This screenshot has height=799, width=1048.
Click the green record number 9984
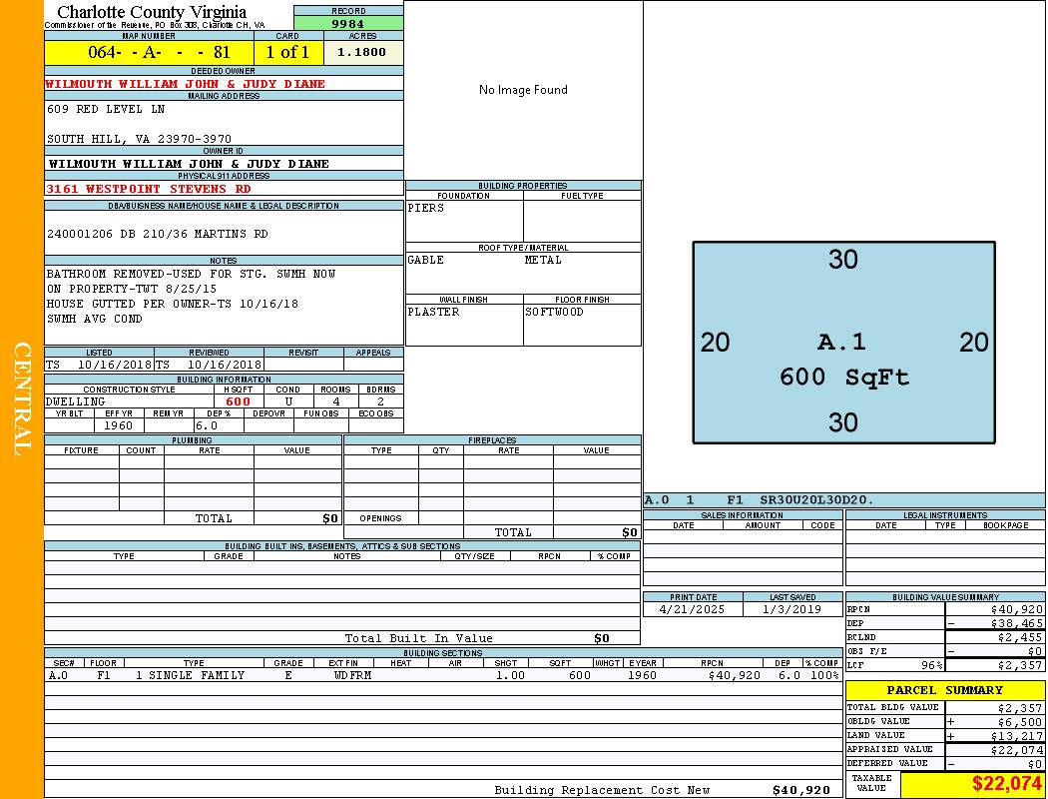[348, 23]
